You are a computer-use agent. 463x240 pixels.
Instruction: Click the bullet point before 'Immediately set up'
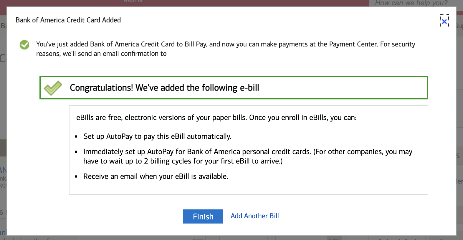[76, 152]
